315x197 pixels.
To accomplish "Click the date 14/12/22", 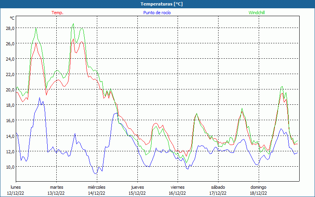I will tap(96, 193).
